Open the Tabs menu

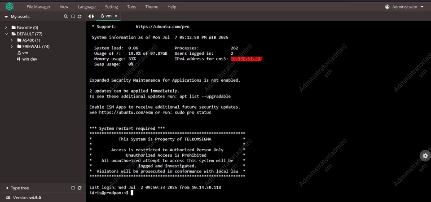132,7
